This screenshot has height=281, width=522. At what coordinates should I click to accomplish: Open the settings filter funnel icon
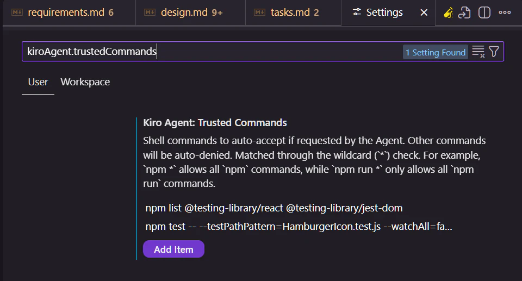pyautogui.click(x=494, y=52)
